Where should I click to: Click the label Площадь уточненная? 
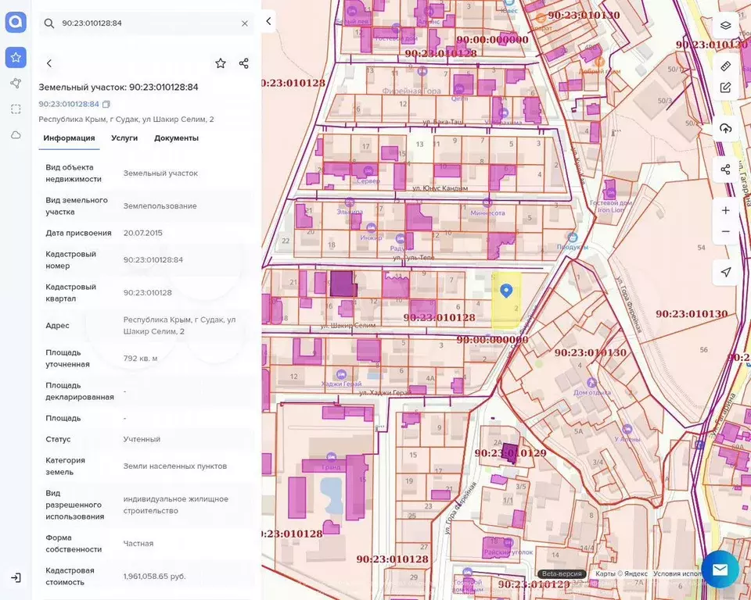pos(67,359)
